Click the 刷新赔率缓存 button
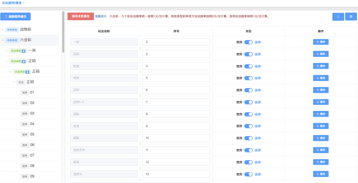 pyautogui.click(x=16, y=17)
